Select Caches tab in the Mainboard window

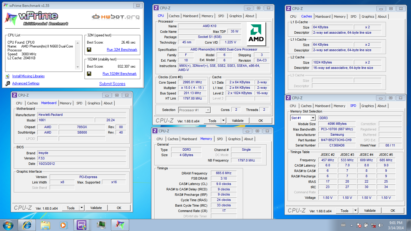(x=32, y=103)
